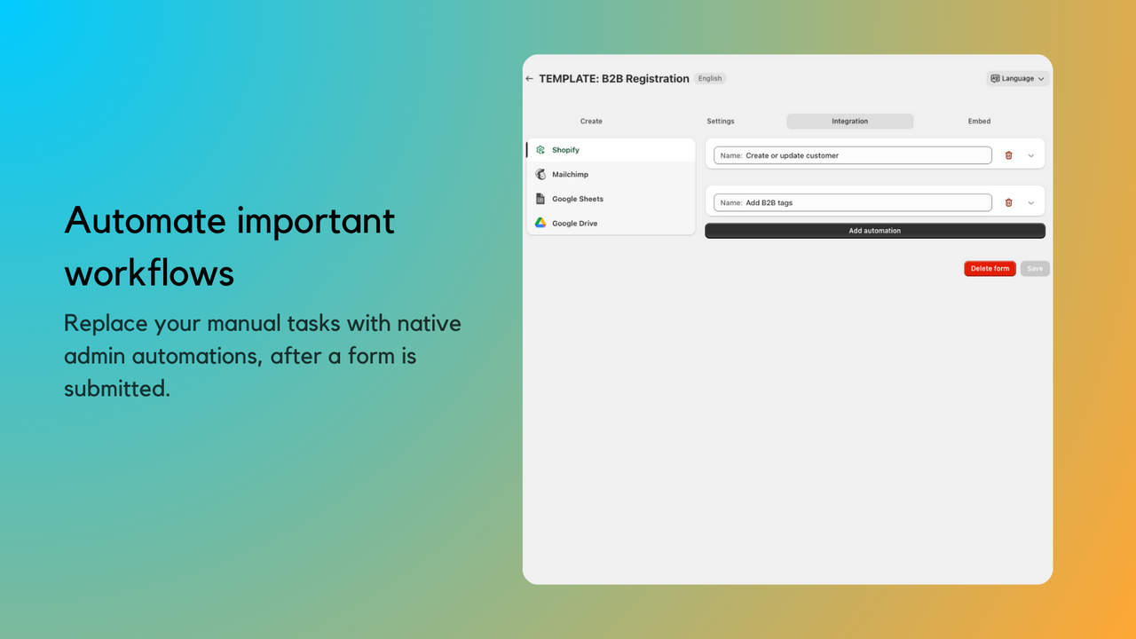Select Google Drive integration
This screenshot has width=1136, height=639.
click(x=611, y=224)
